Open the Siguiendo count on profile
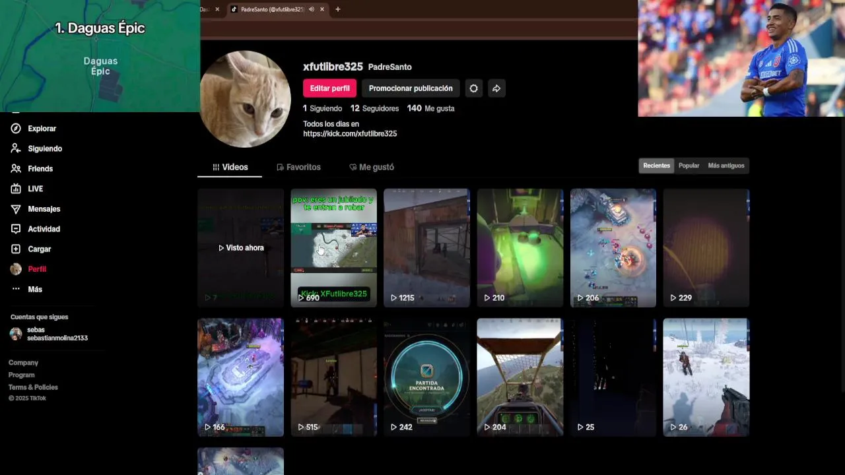The width and height of the screenshot is (845, 475). [x=322, y=108]
